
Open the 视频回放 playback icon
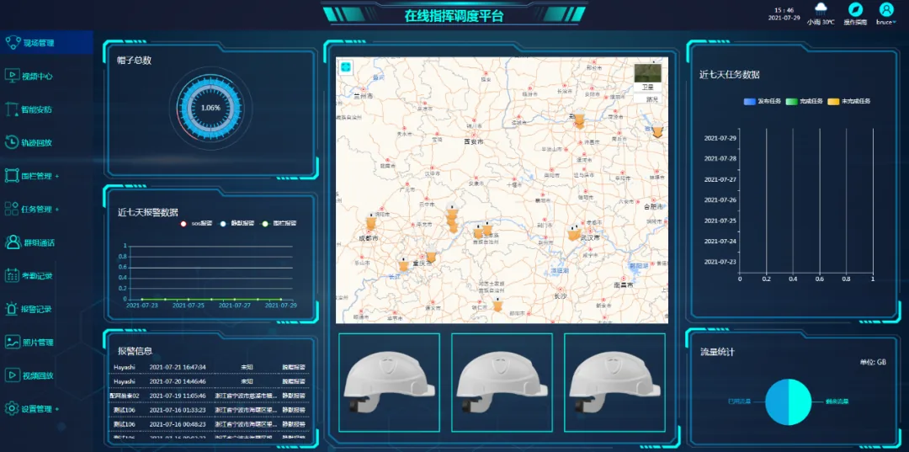12,375
